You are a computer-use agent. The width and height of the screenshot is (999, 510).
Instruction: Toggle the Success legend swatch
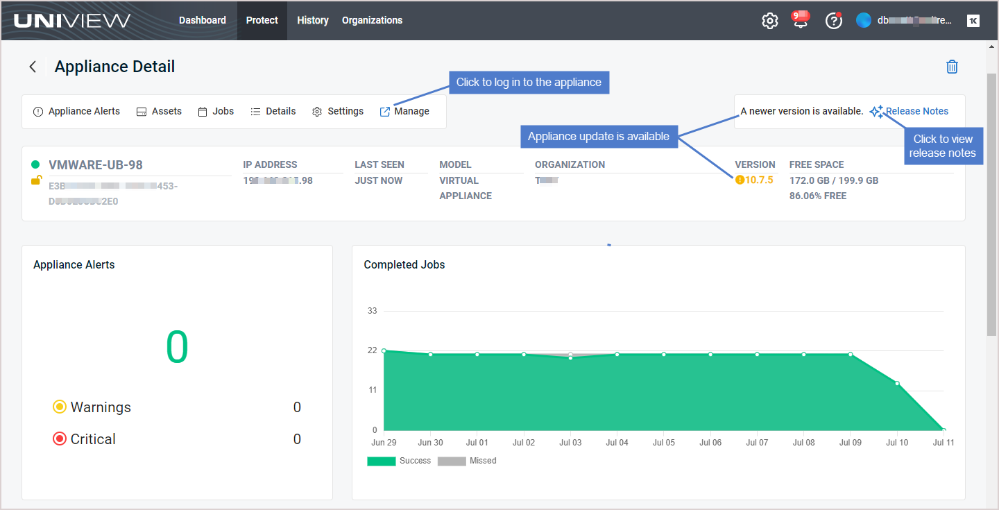tap(381, 461)
